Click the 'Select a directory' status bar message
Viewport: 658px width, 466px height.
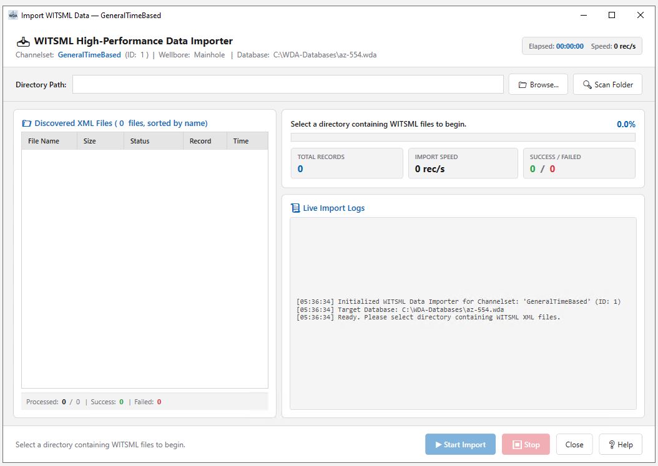(x=101, y=445)
